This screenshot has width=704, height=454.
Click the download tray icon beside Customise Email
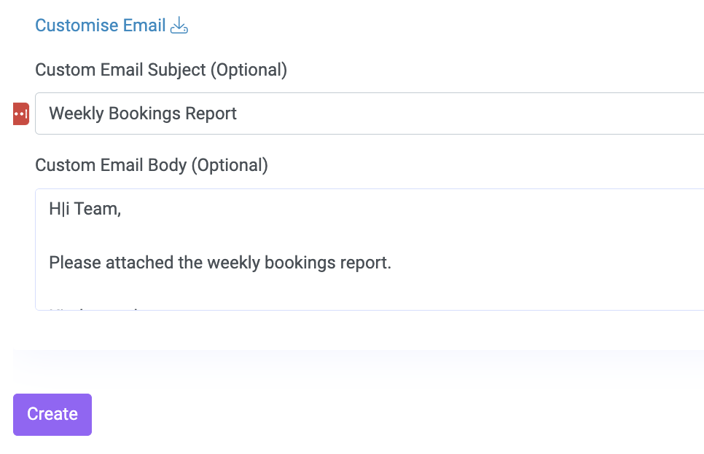[179, 25]
